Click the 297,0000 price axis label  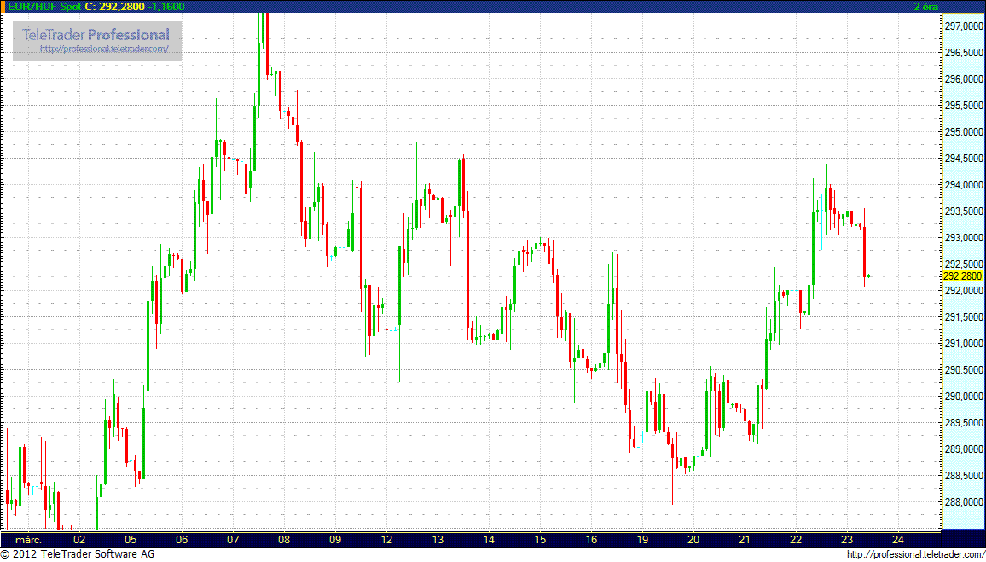pyautogui.click(x=963, y=26)
